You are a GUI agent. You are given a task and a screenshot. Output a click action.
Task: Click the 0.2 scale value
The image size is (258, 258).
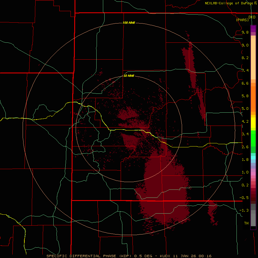point(245,185)
